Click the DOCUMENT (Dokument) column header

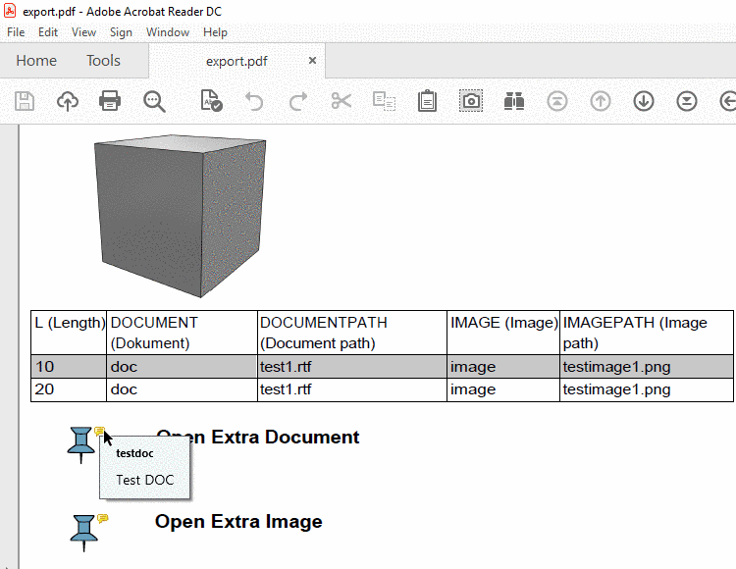183,333
